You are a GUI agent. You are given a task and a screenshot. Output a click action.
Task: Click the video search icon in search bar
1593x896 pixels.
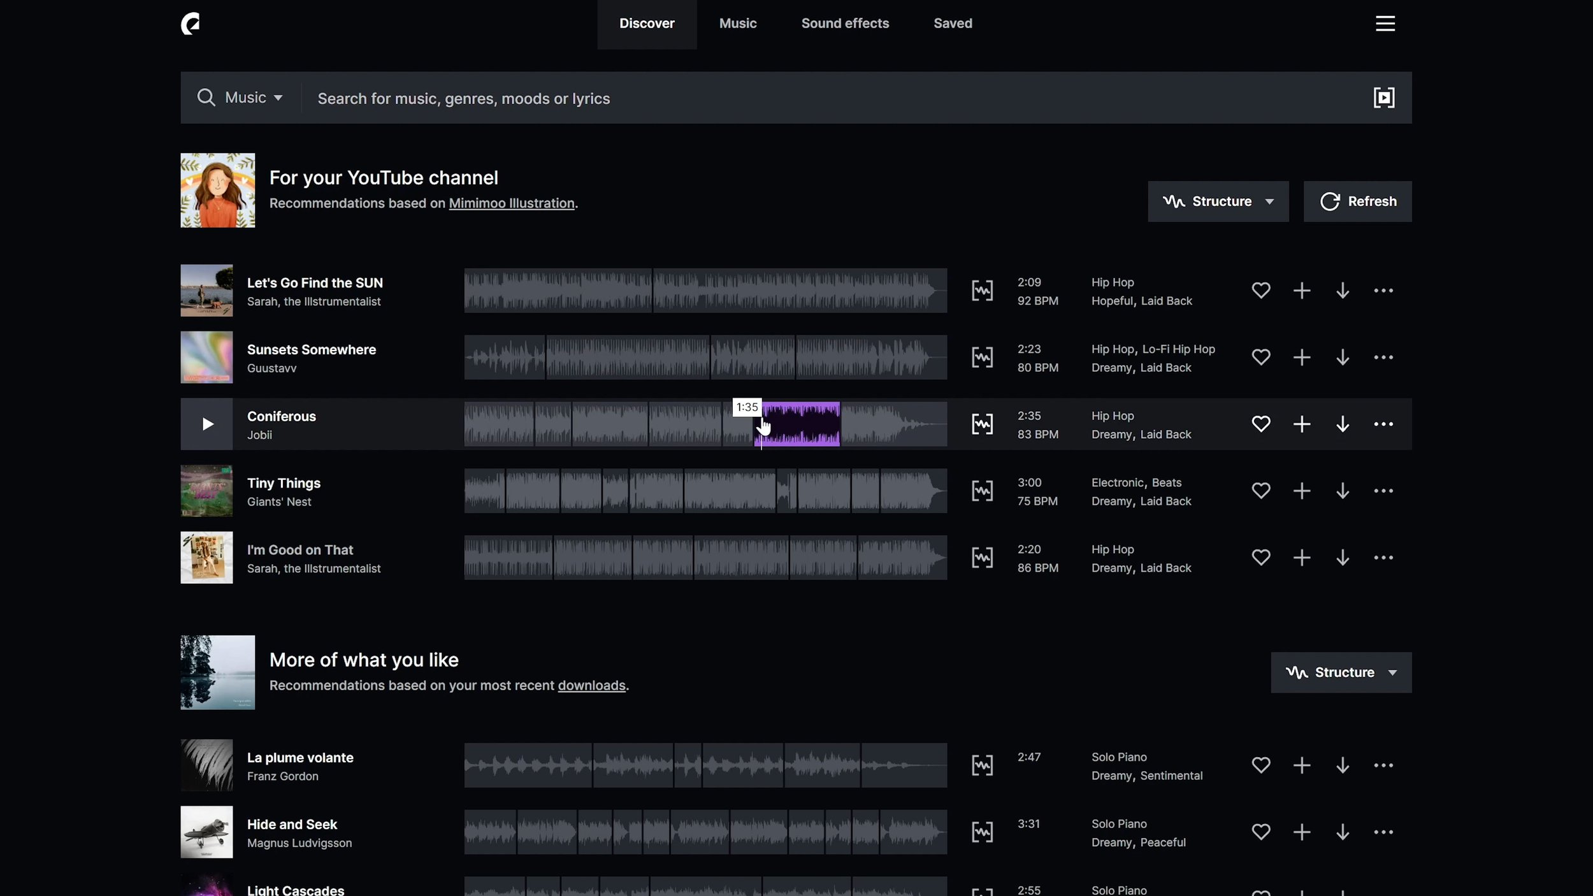1383,98
